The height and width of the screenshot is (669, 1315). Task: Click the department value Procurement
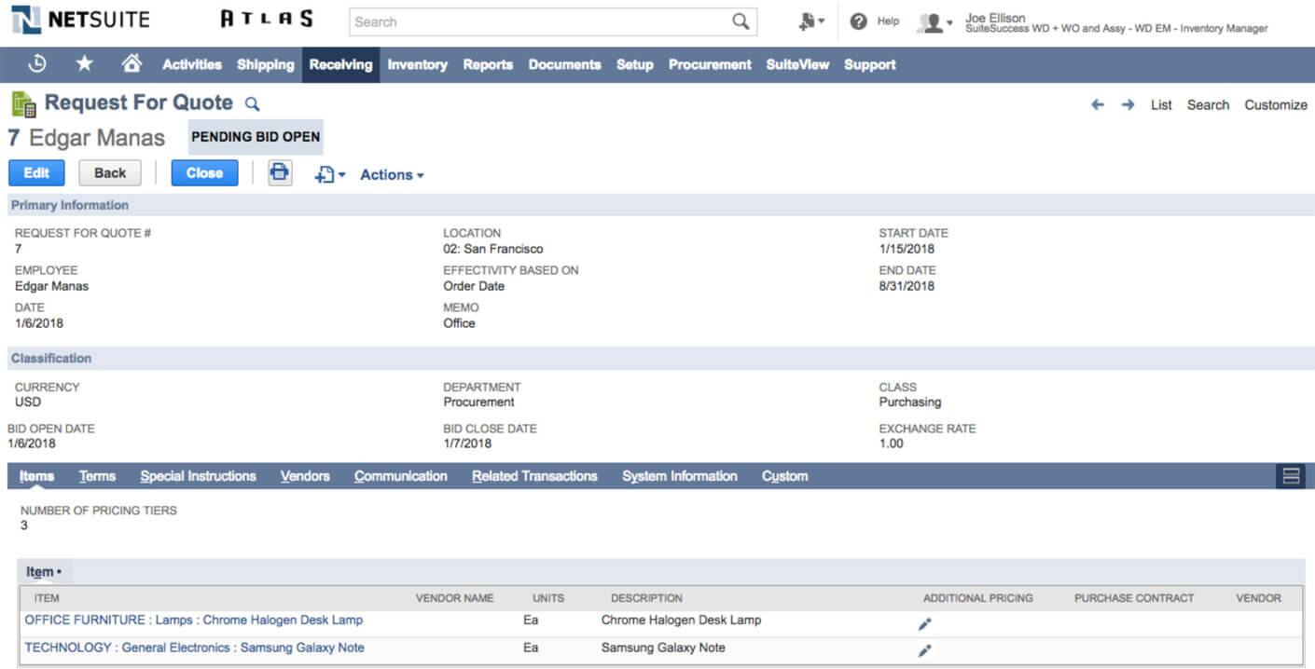pyautogui.click(x=478, y=403)
